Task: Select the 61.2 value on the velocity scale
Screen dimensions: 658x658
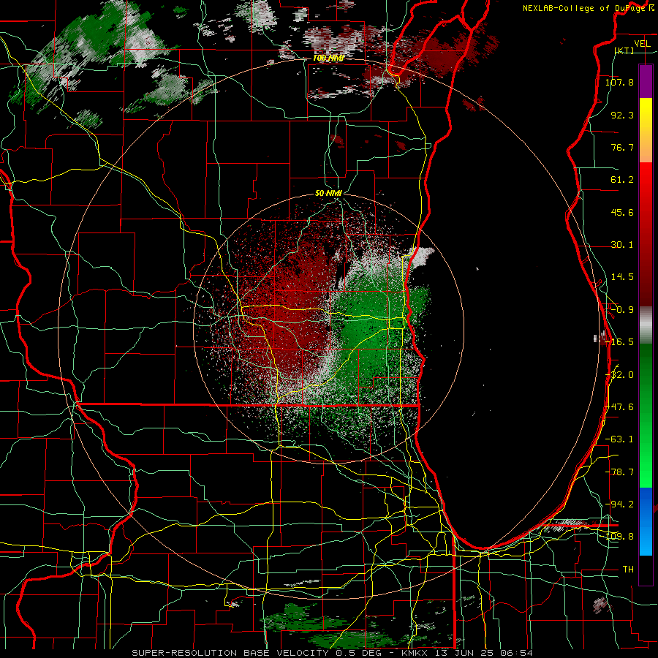Action: (x=622, y=180)
